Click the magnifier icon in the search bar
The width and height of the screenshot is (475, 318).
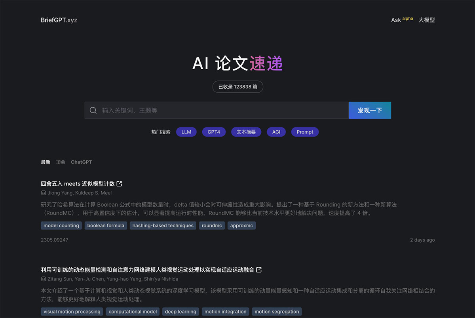pyautogui.click(x=93, y=110)
